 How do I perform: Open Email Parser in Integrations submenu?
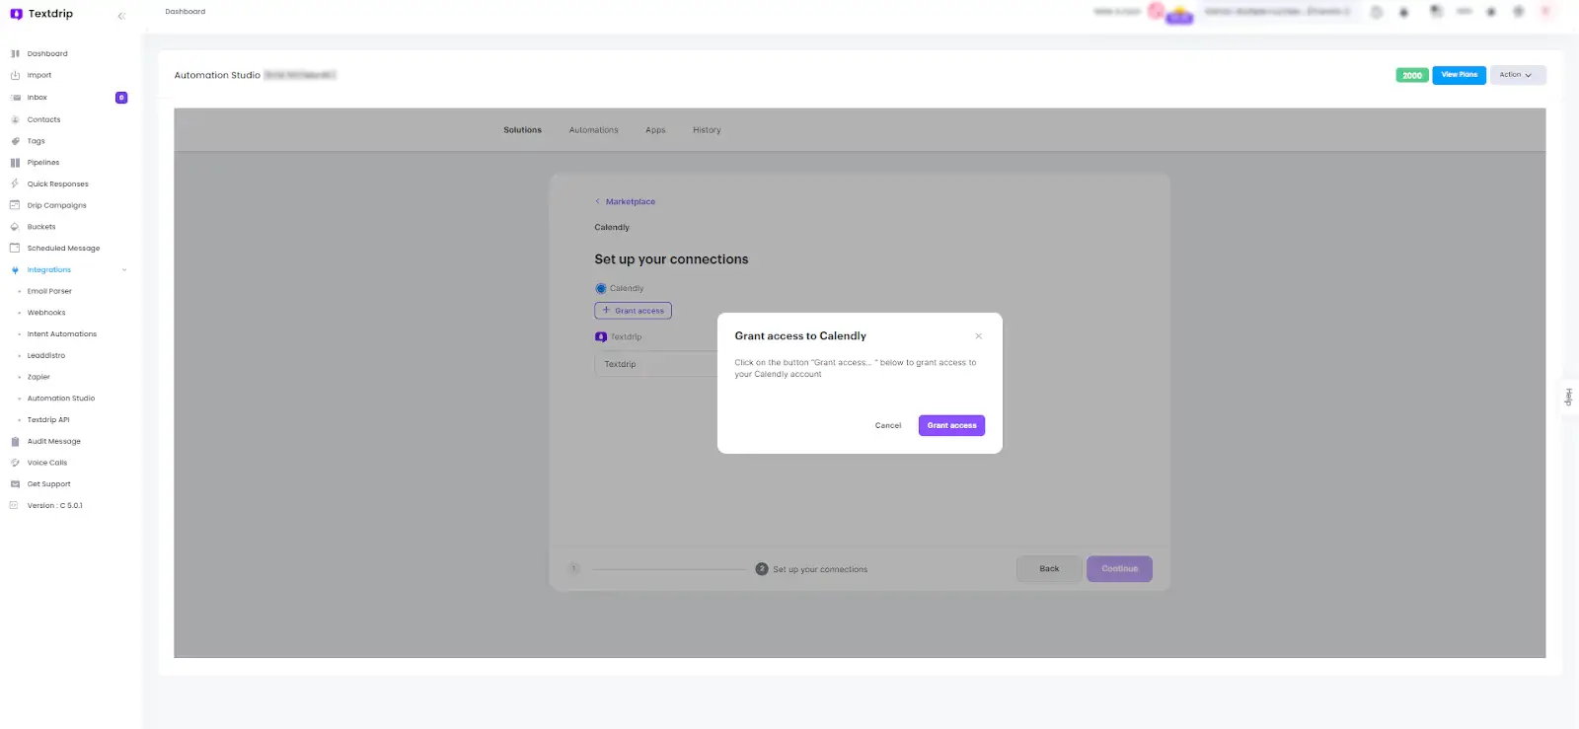(x=49, y=291)
